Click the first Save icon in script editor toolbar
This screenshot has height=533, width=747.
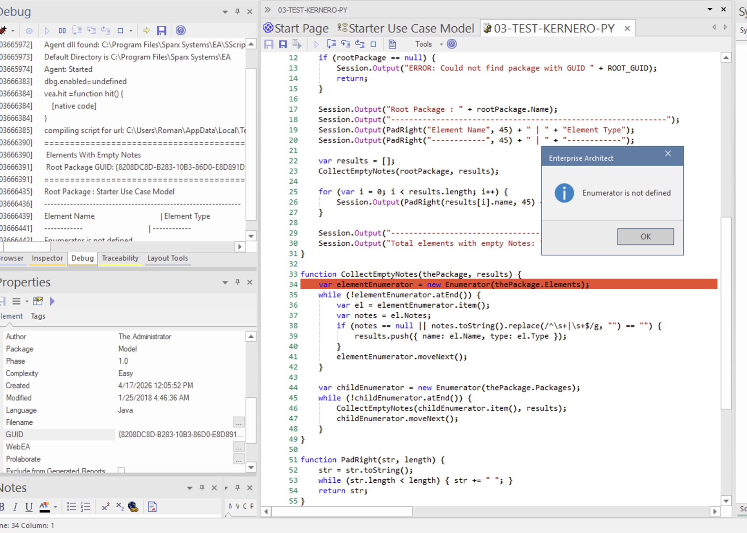[268, 44]
